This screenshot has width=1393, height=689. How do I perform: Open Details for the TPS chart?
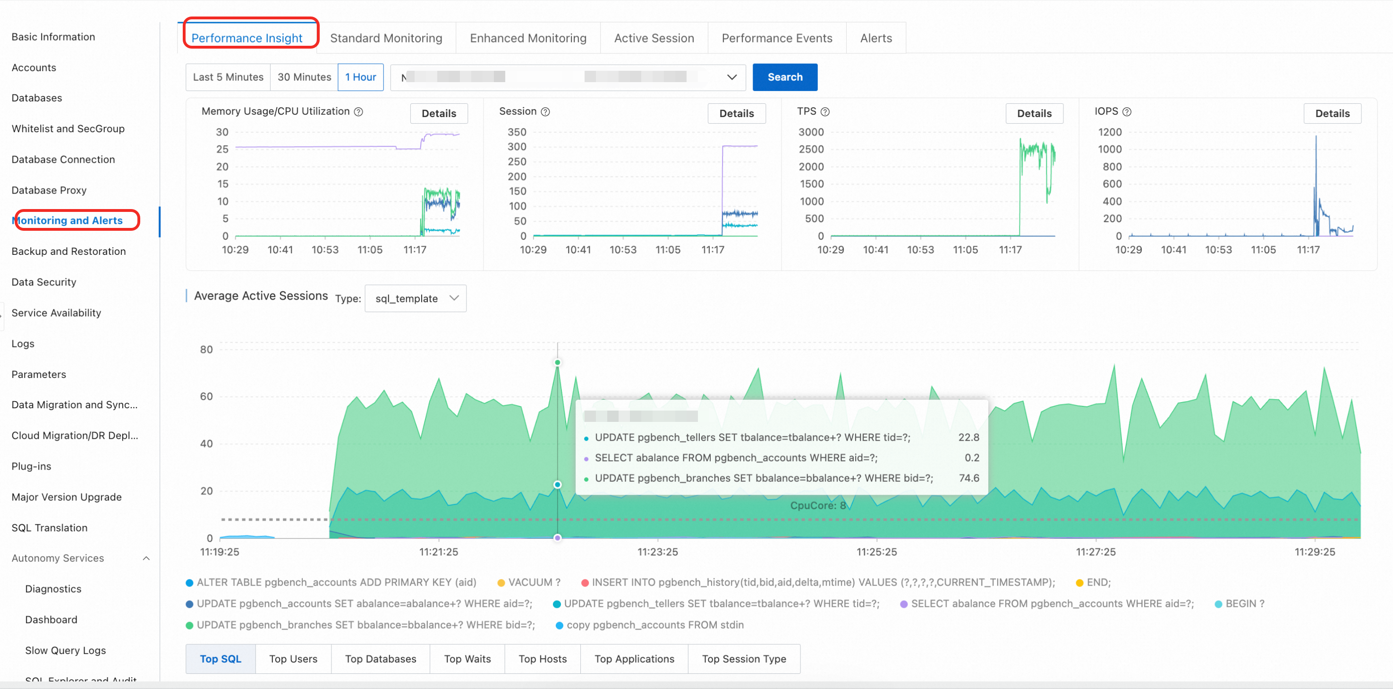tap(1034, 113)
